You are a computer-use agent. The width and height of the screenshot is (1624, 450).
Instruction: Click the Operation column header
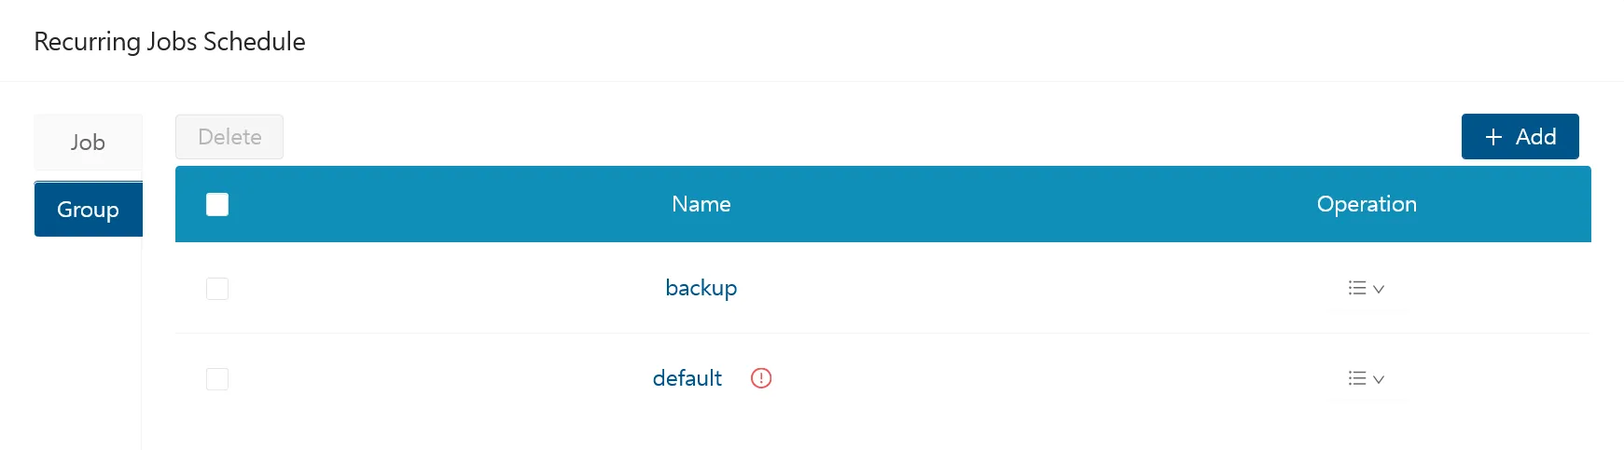coord(1367,204)
